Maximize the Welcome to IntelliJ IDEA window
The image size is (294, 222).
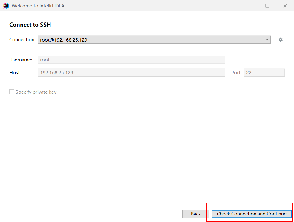tap(267, 6)
